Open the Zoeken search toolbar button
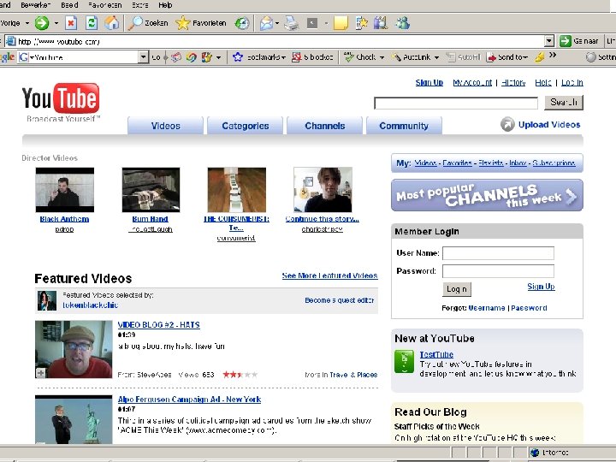Image resolution: width=616 pixels, height=462 pixels. click(148, 23)
